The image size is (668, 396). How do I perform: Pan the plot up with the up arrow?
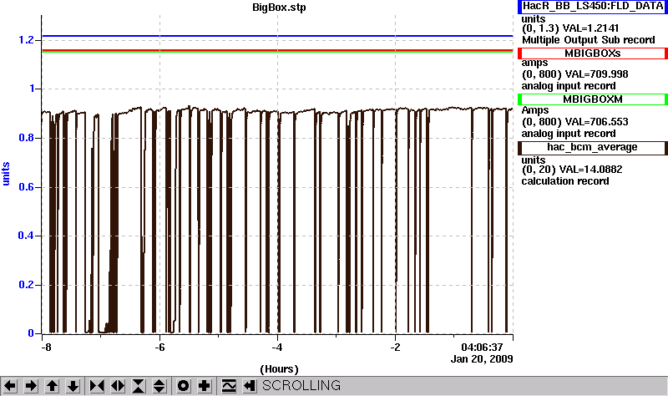[52, 386]
